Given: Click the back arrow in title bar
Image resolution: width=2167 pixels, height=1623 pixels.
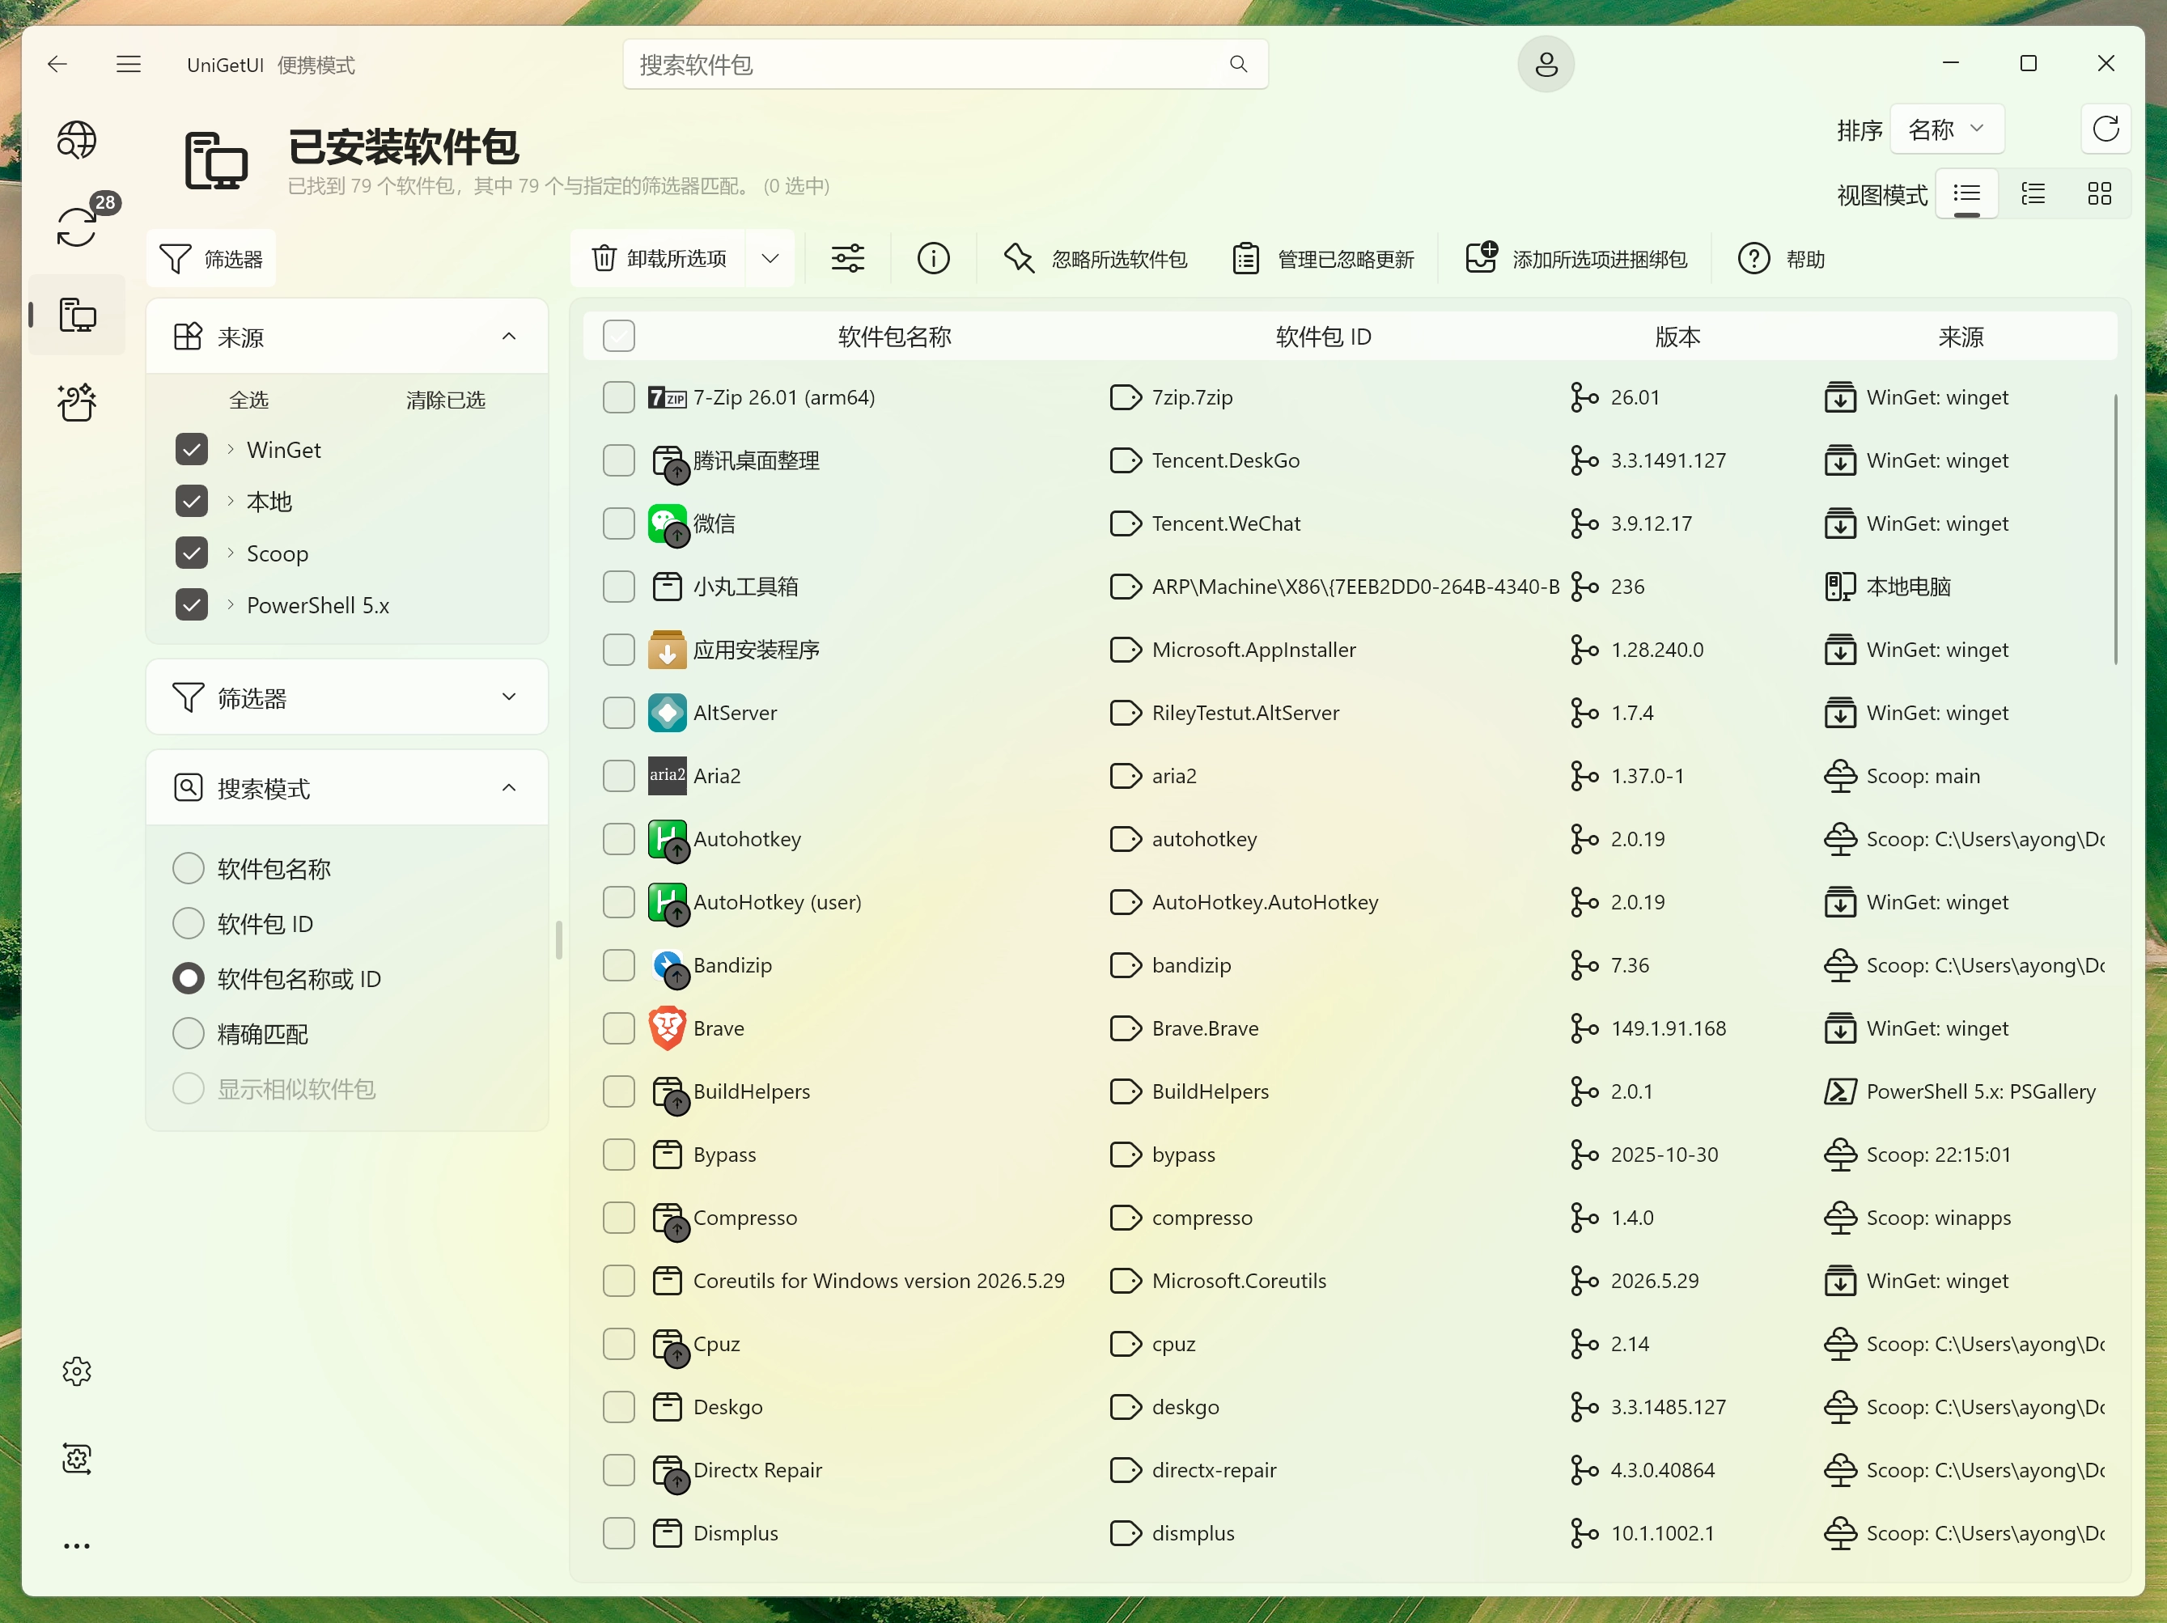Looking at the screenshot, I should pyautogui.click(x=57, y=65).
